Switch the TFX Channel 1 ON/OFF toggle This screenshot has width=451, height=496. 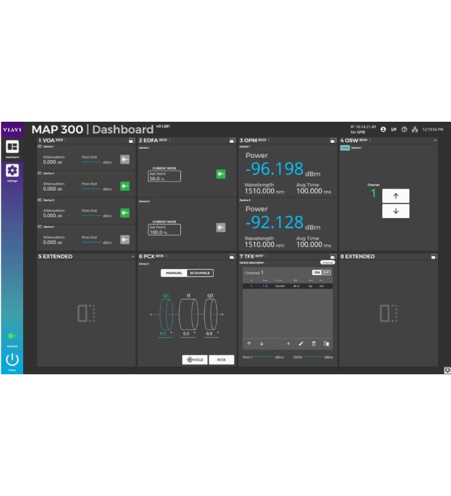pos(321,272)
